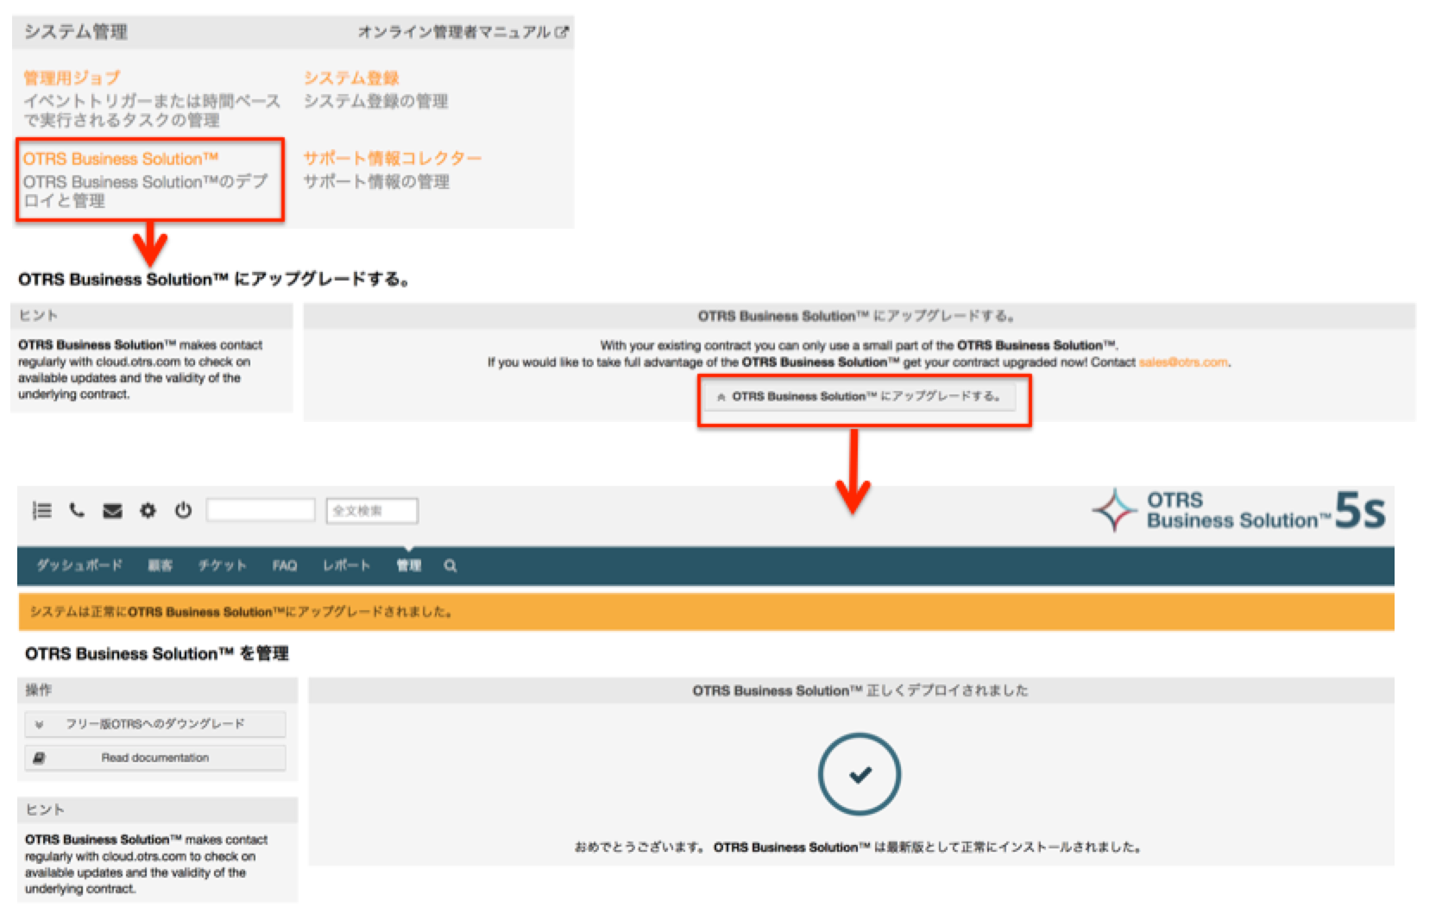This screenshot has width=1436, height=920.
Task: Click the ヒント header beside the upgrade panel
Action: tap(152, 316)
